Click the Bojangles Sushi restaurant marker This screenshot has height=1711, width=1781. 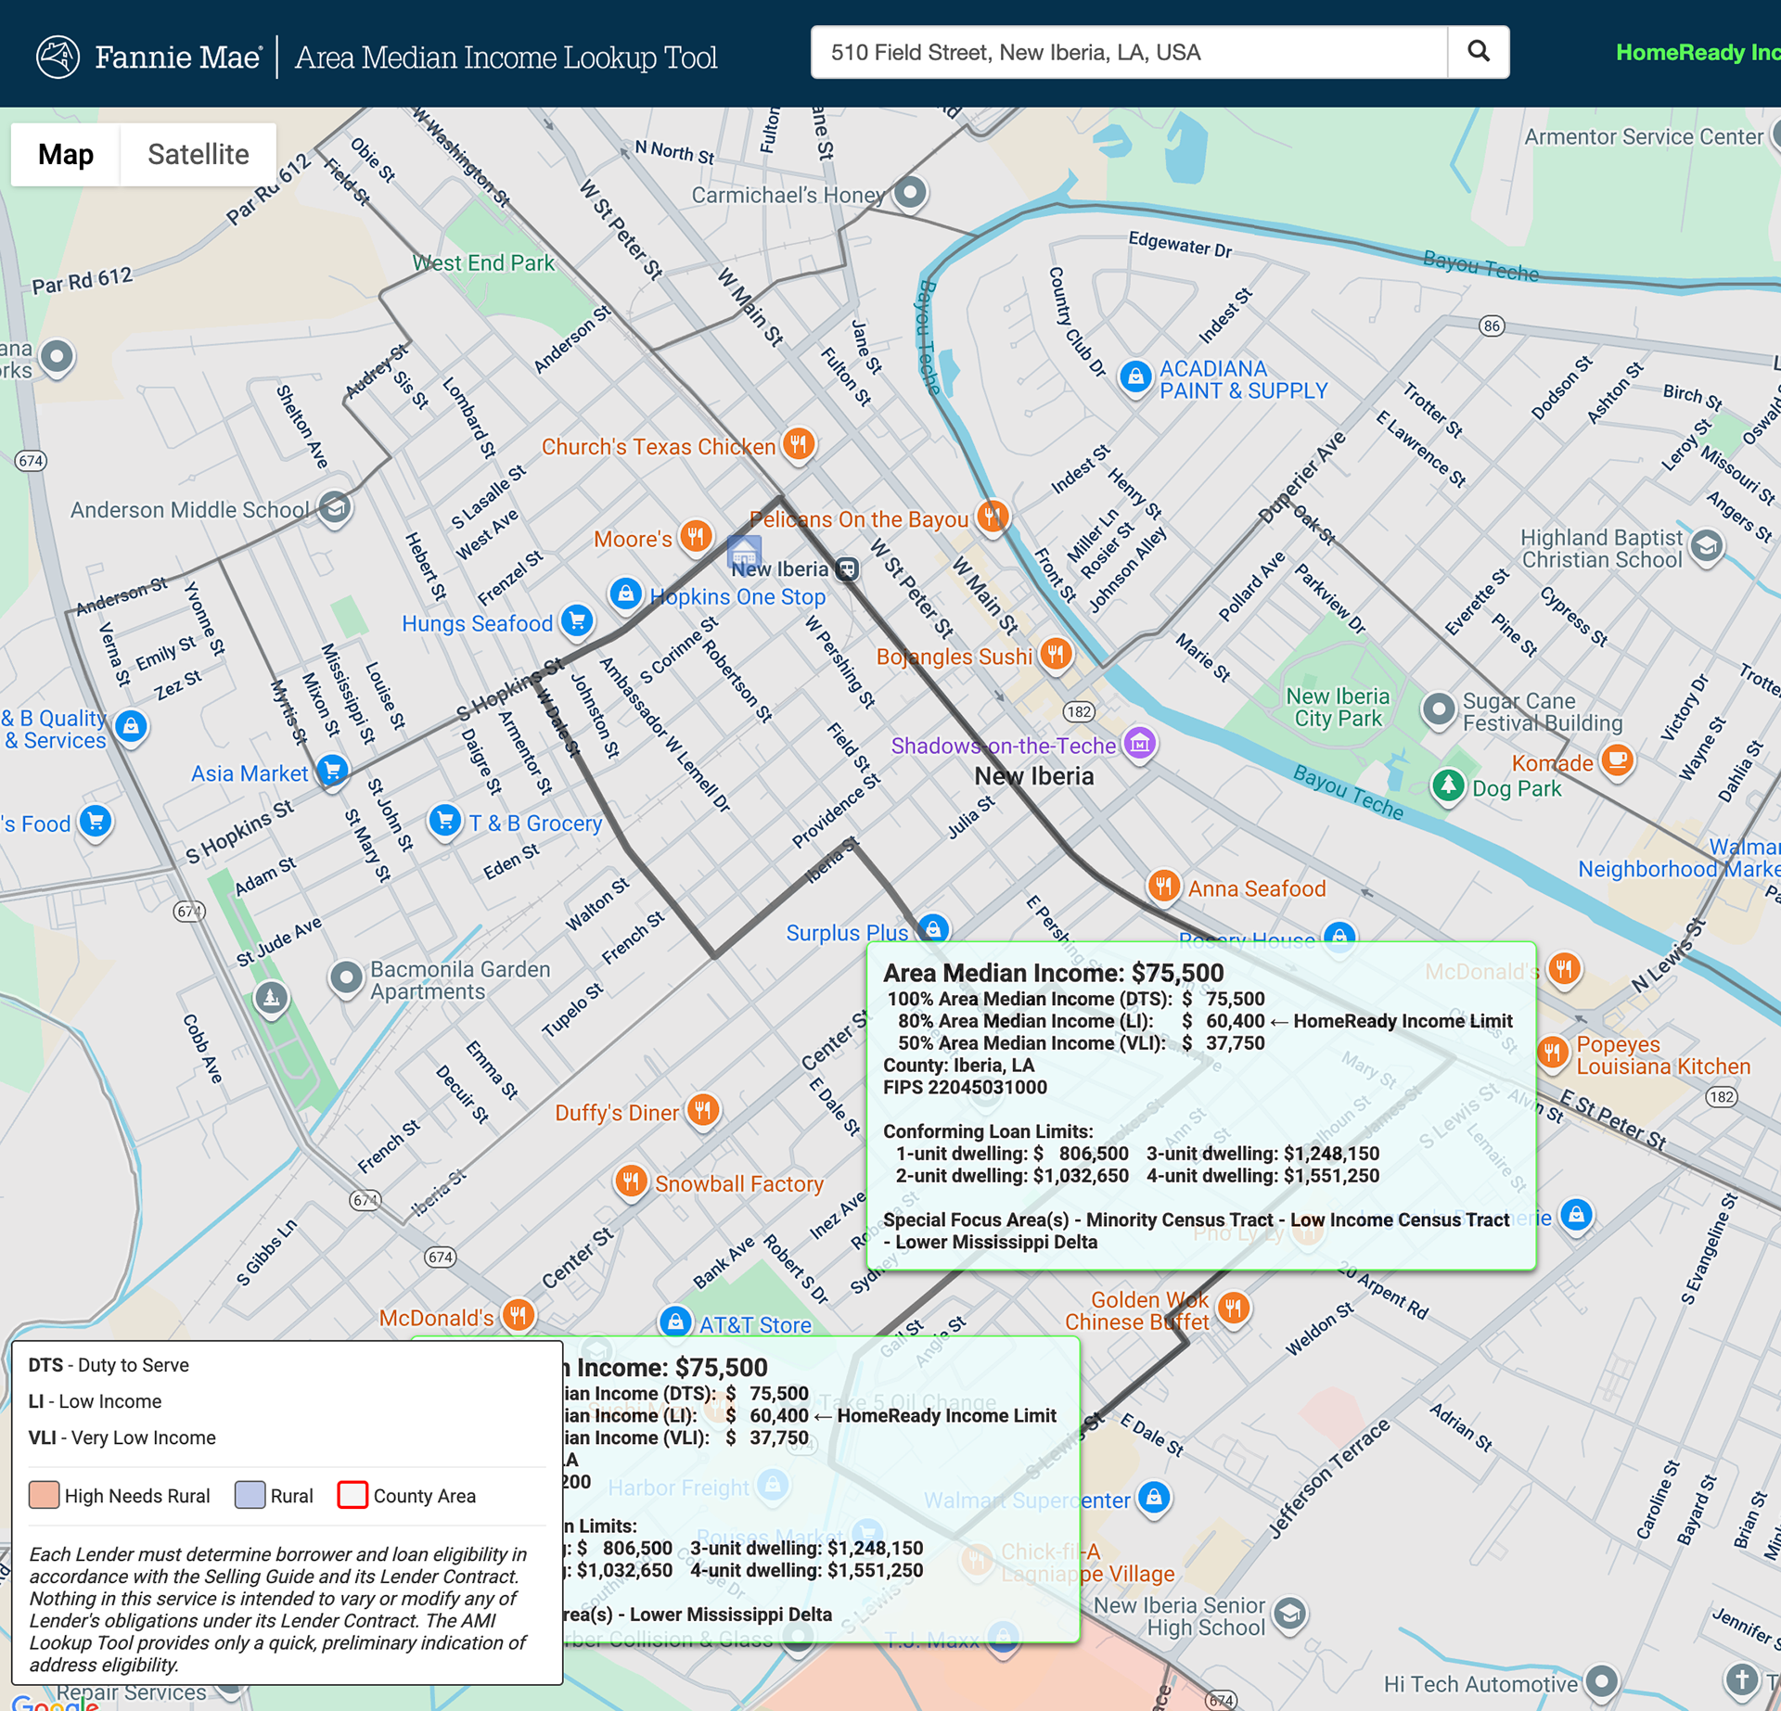(x=1056, y=654)
